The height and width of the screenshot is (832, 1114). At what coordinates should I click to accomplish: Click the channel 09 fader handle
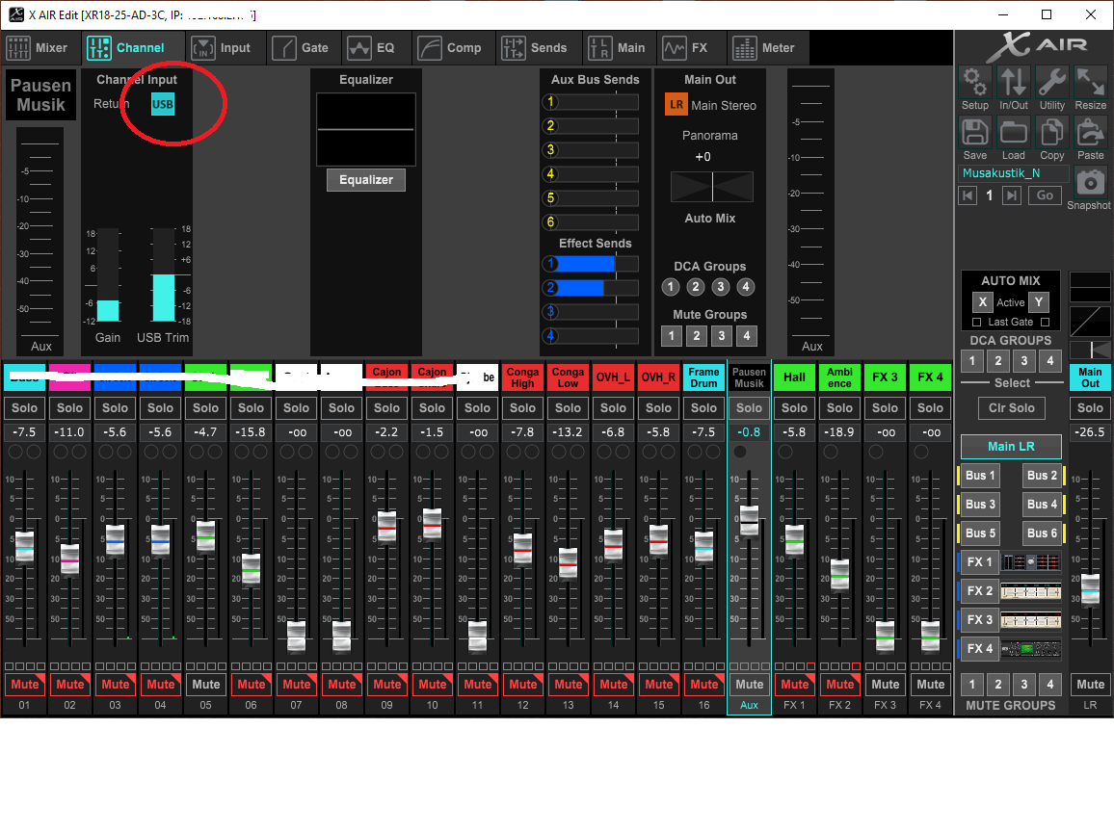(x=386, y=527)
